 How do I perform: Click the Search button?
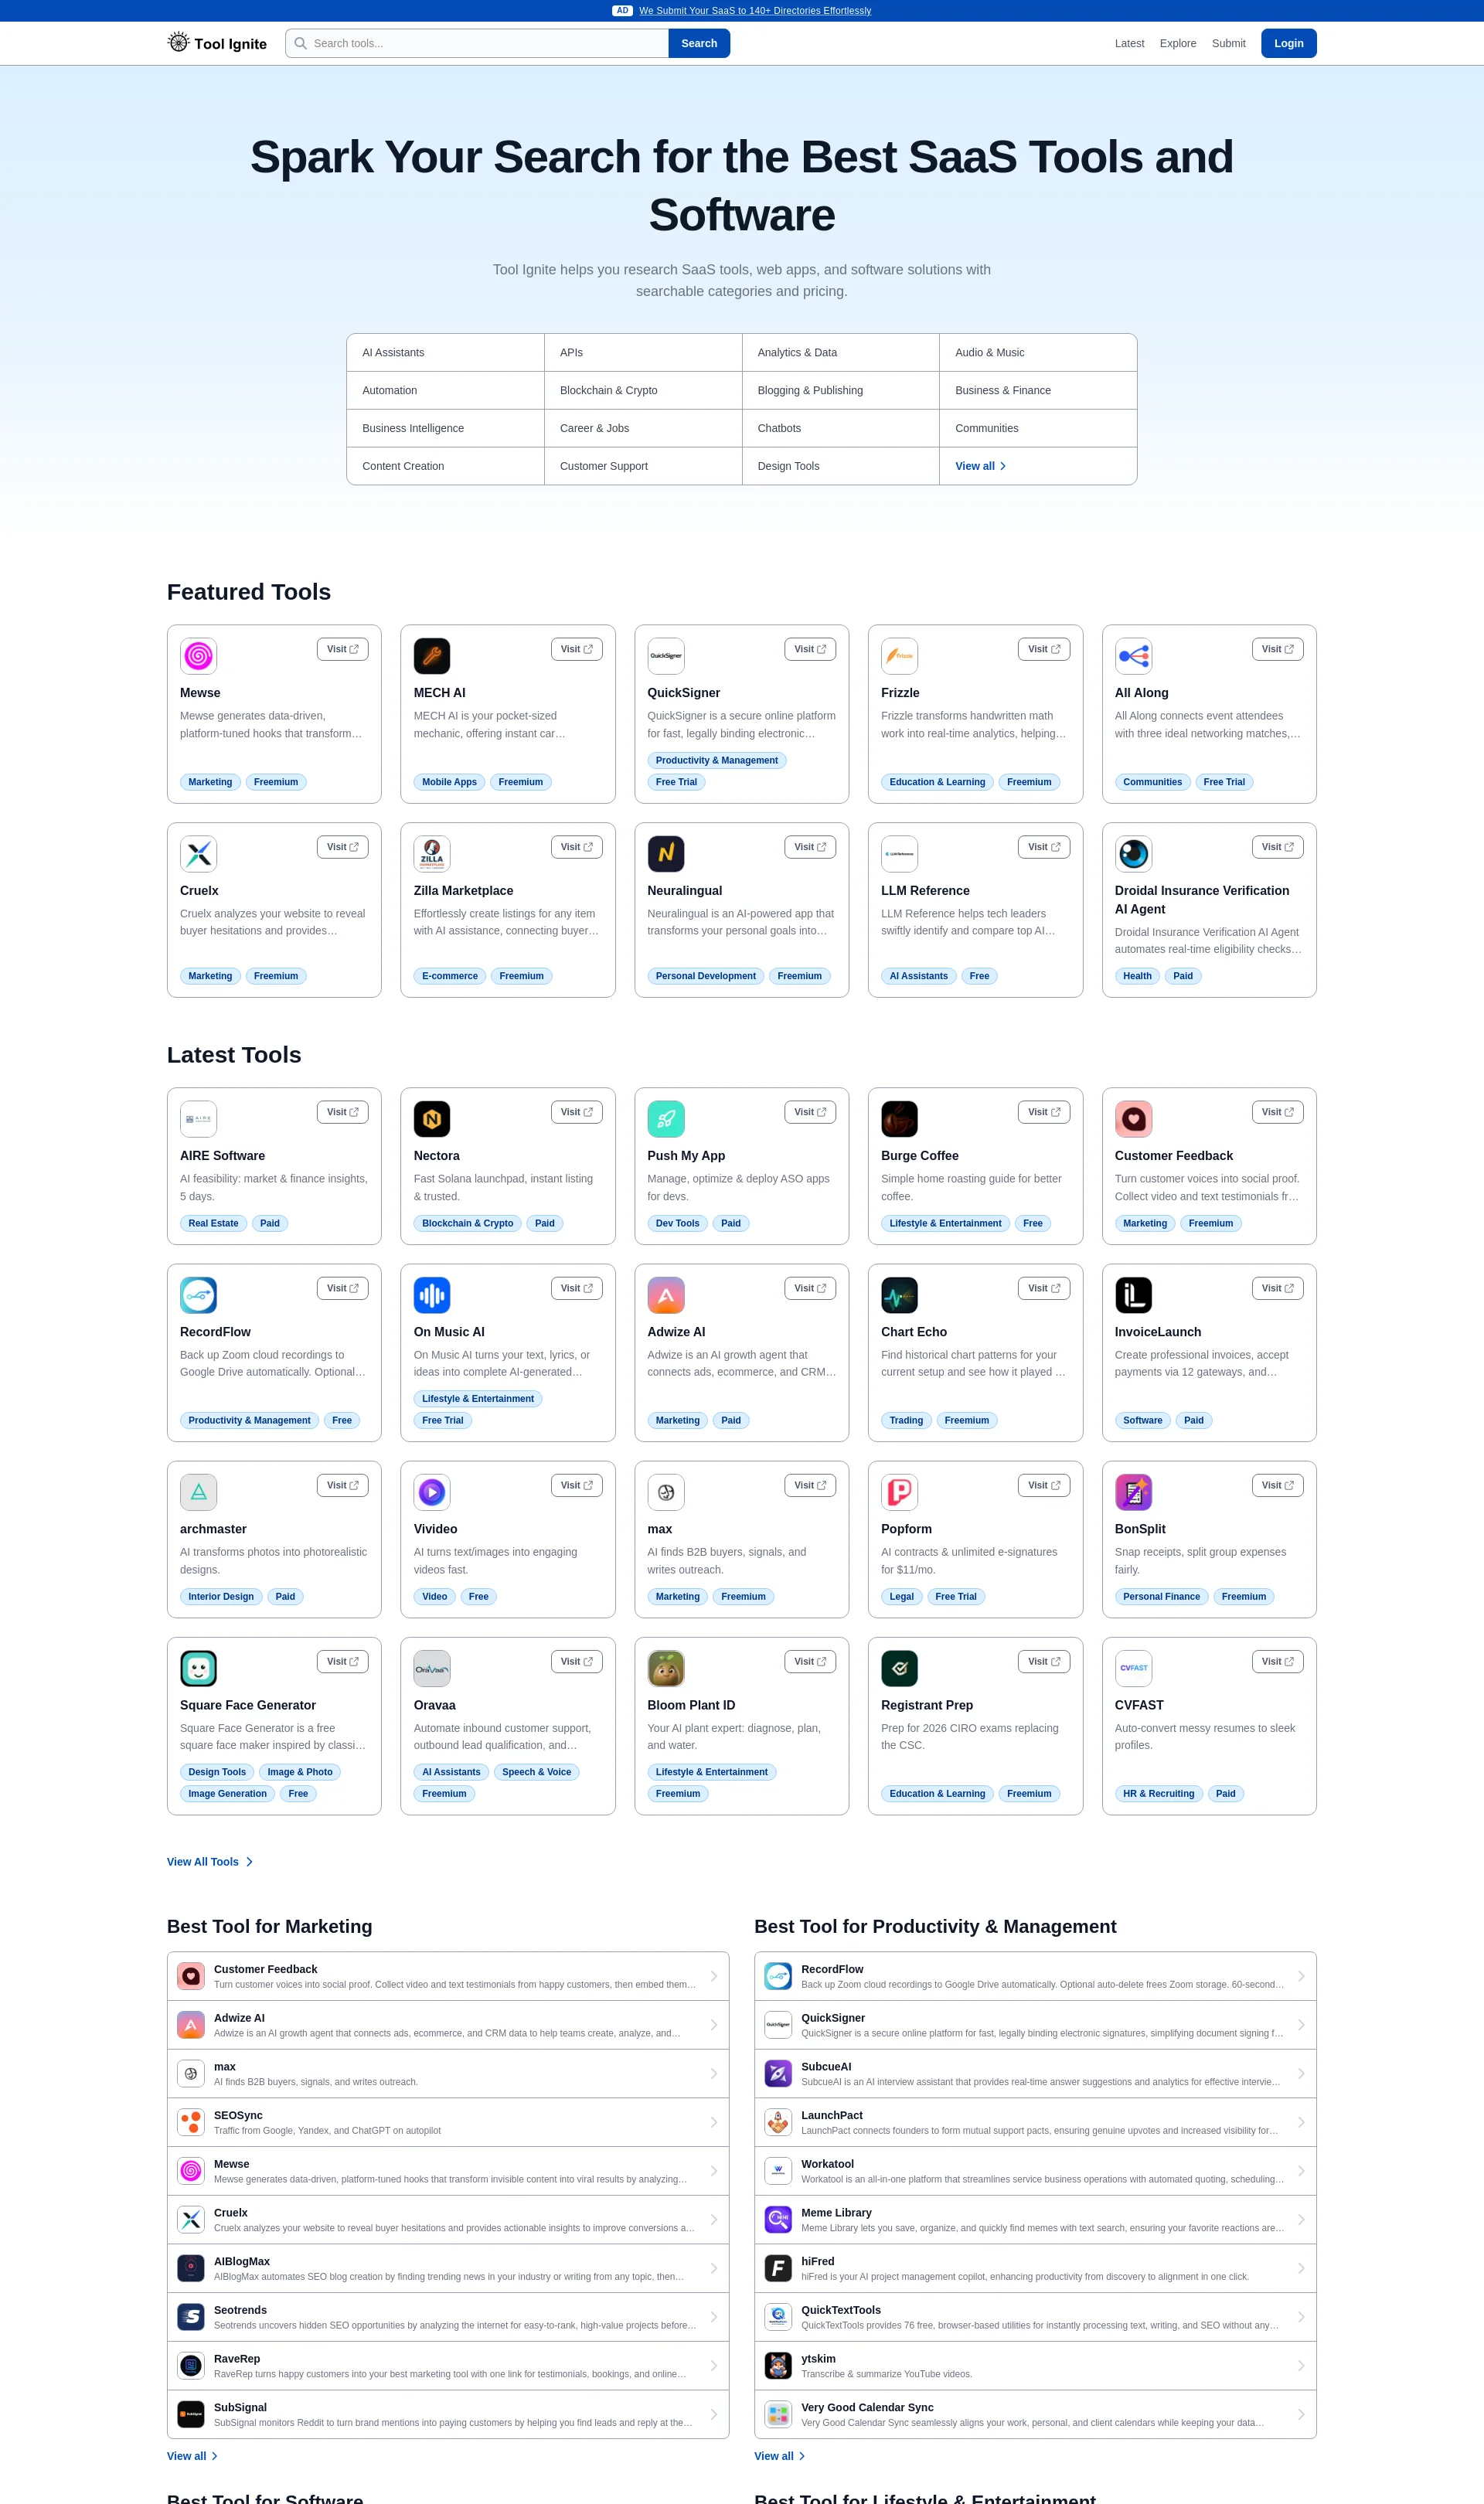(699, 43)
